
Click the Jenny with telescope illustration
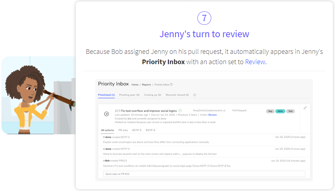tap(39, 95)
